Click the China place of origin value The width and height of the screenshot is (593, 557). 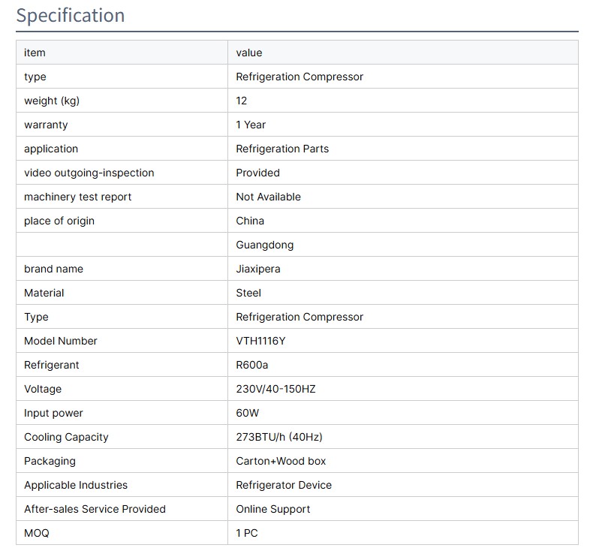pos(250,221)
